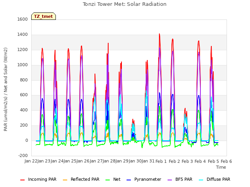Click the 1000 y-axis tick label
250x187 pixels.
(23, 65)
